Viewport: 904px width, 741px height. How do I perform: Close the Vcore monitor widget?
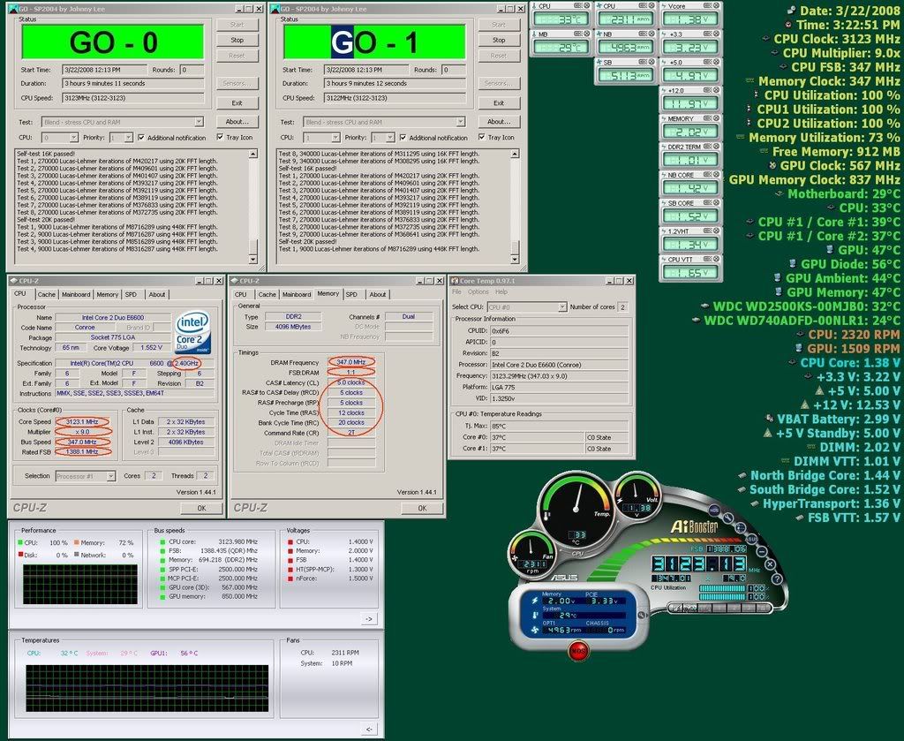(x=716, y=5)
